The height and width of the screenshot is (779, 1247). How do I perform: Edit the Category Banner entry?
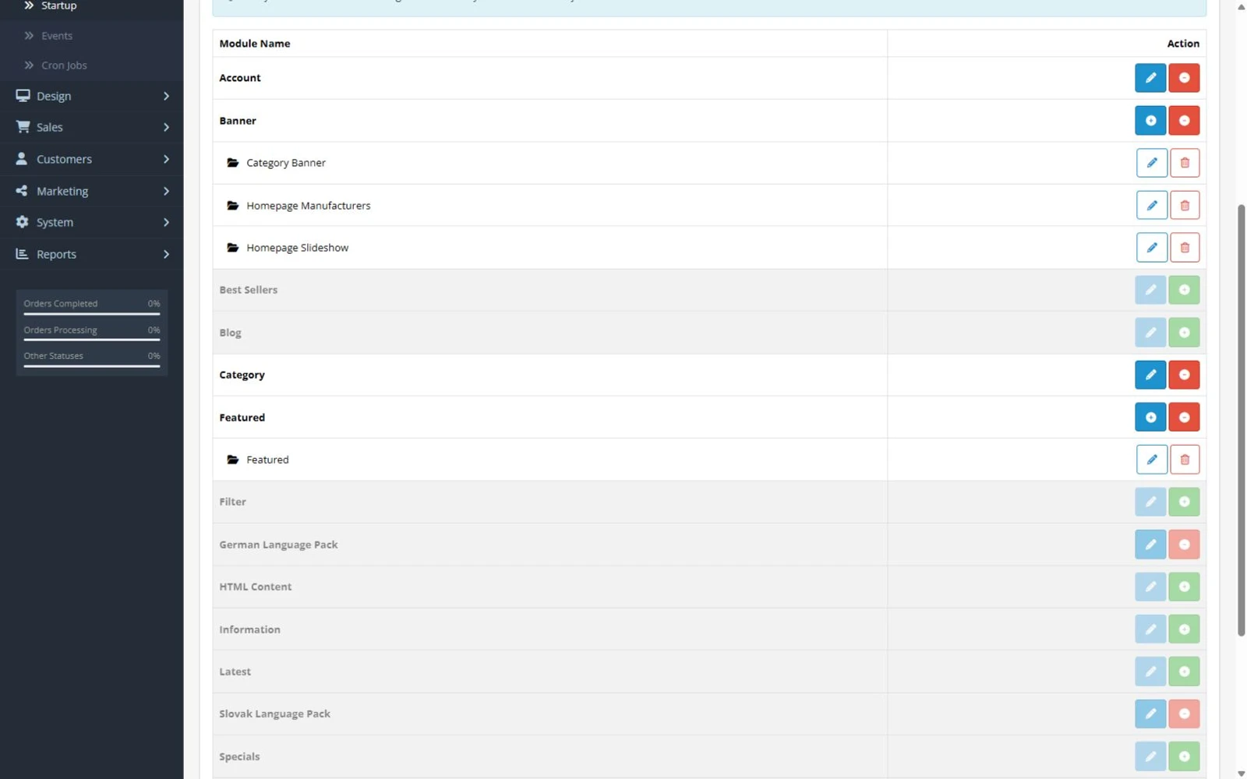tap(1151, 163)
